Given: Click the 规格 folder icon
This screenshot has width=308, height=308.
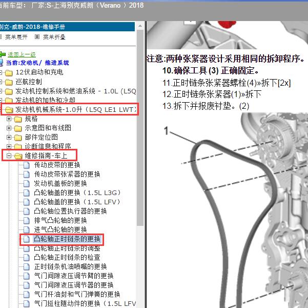Looking at the screenshot, I should (x=18, y=119).
